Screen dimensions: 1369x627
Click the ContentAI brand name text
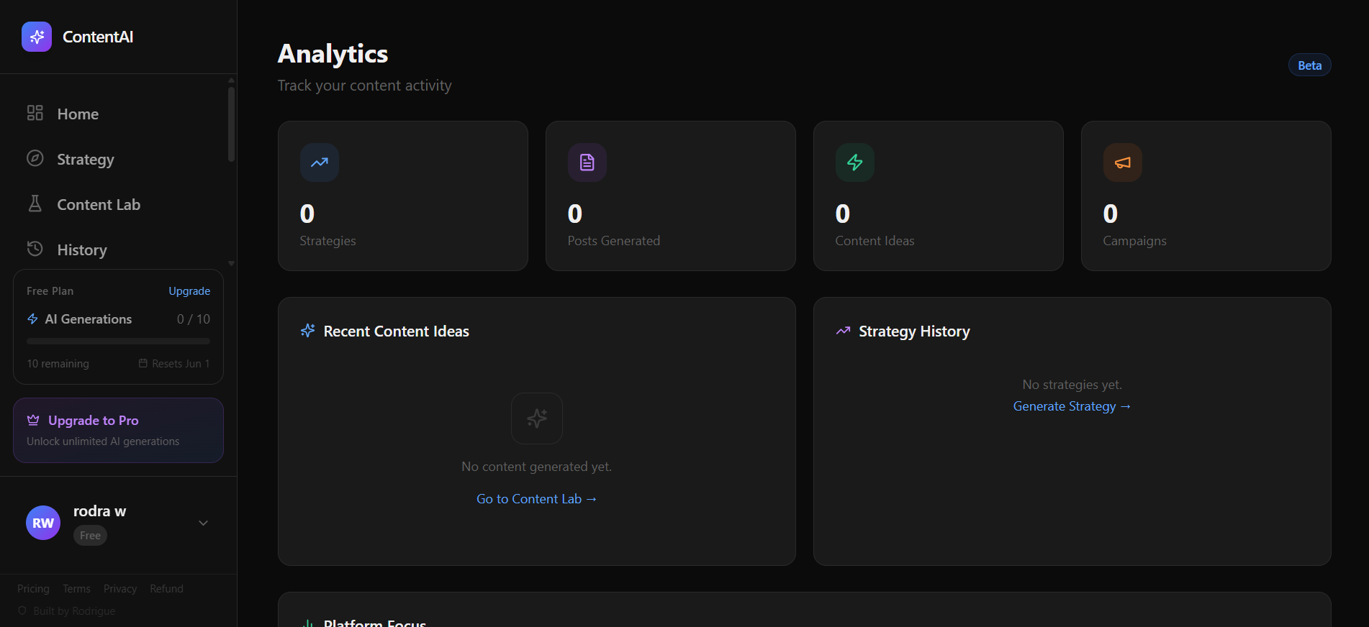coord(98,37)
